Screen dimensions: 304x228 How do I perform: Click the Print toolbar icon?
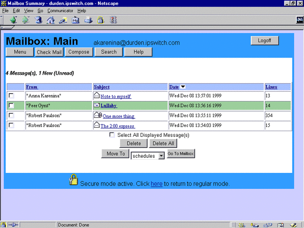[x=88, y=20]
